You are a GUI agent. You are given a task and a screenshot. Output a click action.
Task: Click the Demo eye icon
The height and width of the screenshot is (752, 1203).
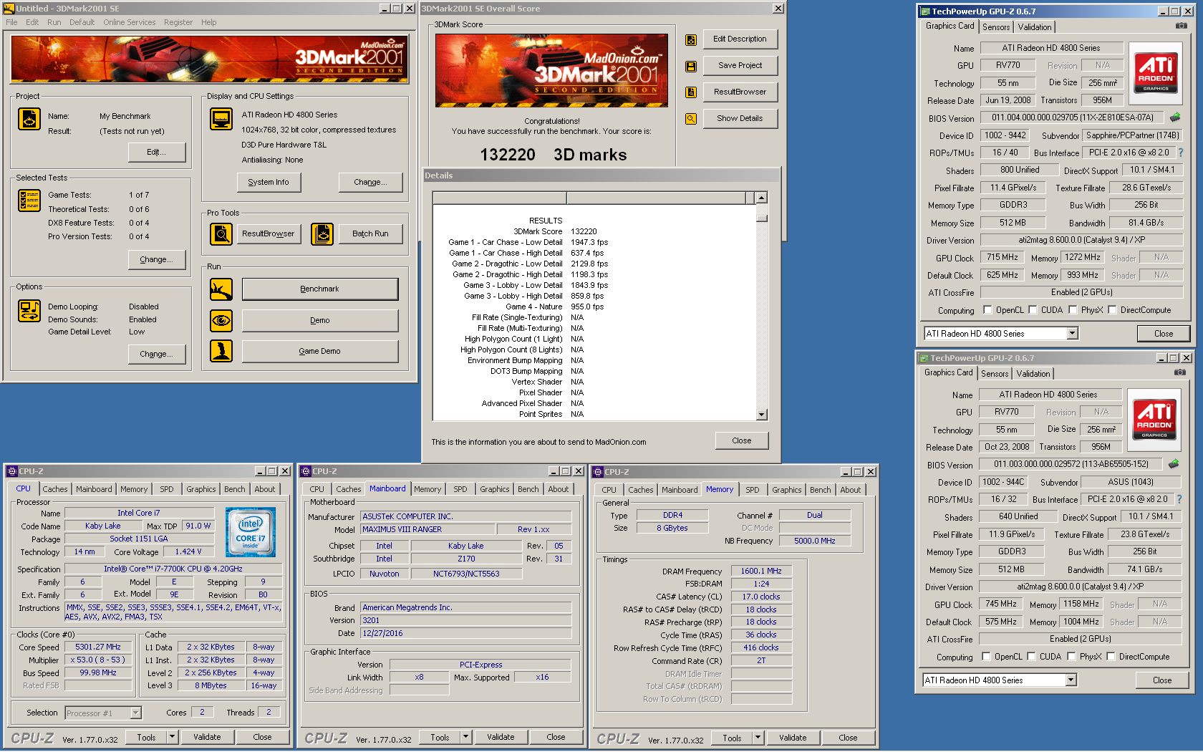pos(221,320)
